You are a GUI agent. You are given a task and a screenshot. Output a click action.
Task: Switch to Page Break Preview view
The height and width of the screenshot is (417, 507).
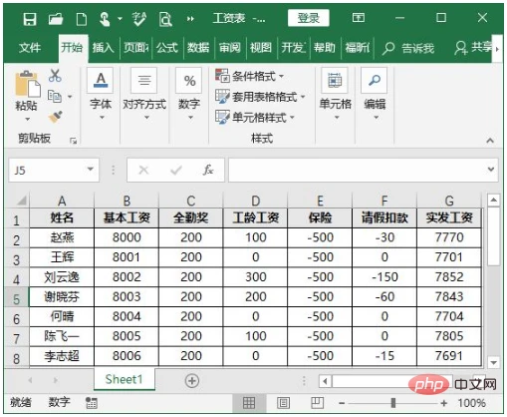(x=317, y=403)
